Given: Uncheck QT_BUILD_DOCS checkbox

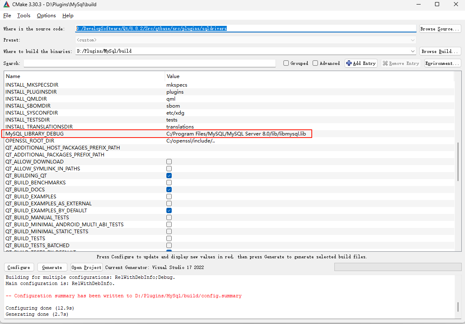Looking at the screenshot, I should tap(169, 190).
